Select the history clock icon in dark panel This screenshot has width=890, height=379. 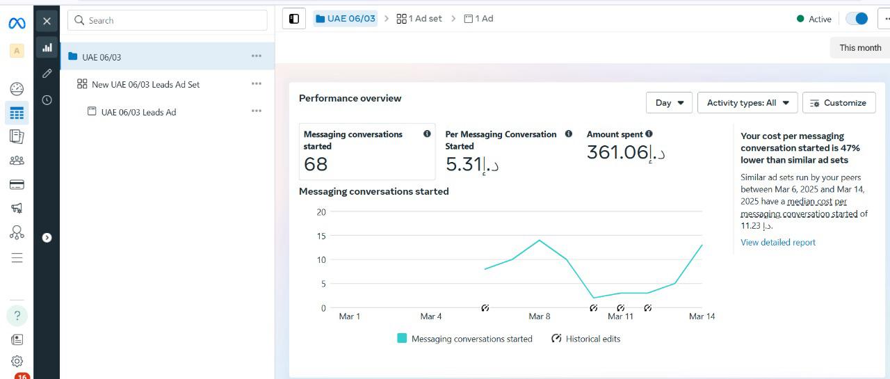pyautogui.click(x=47, y=99)
